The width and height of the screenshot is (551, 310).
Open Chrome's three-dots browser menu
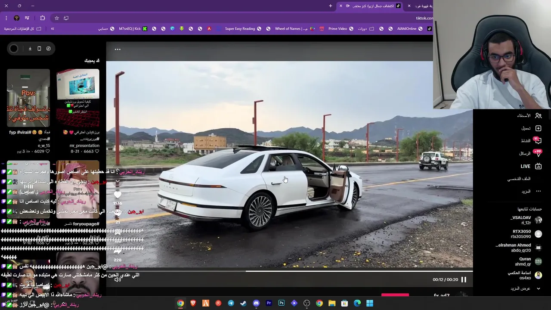click(6, 18)
